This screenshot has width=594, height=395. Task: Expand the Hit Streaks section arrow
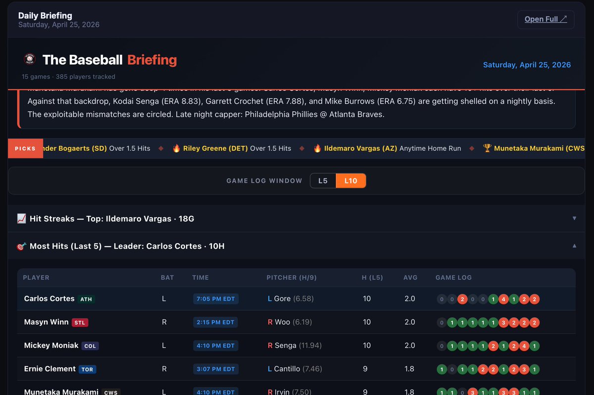coord(574,218)
